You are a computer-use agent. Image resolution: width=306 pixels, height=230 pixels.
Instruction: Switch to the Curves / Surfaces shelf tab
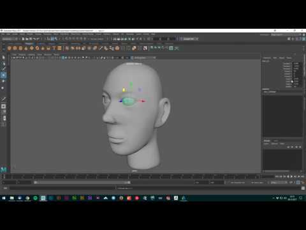pyautogui.click(x=15, y=43)
